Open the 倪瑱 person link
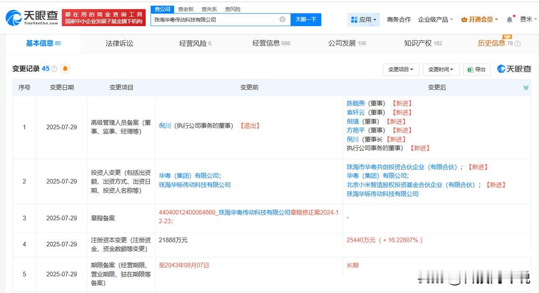The image size is (539, 293). point(352,121)
